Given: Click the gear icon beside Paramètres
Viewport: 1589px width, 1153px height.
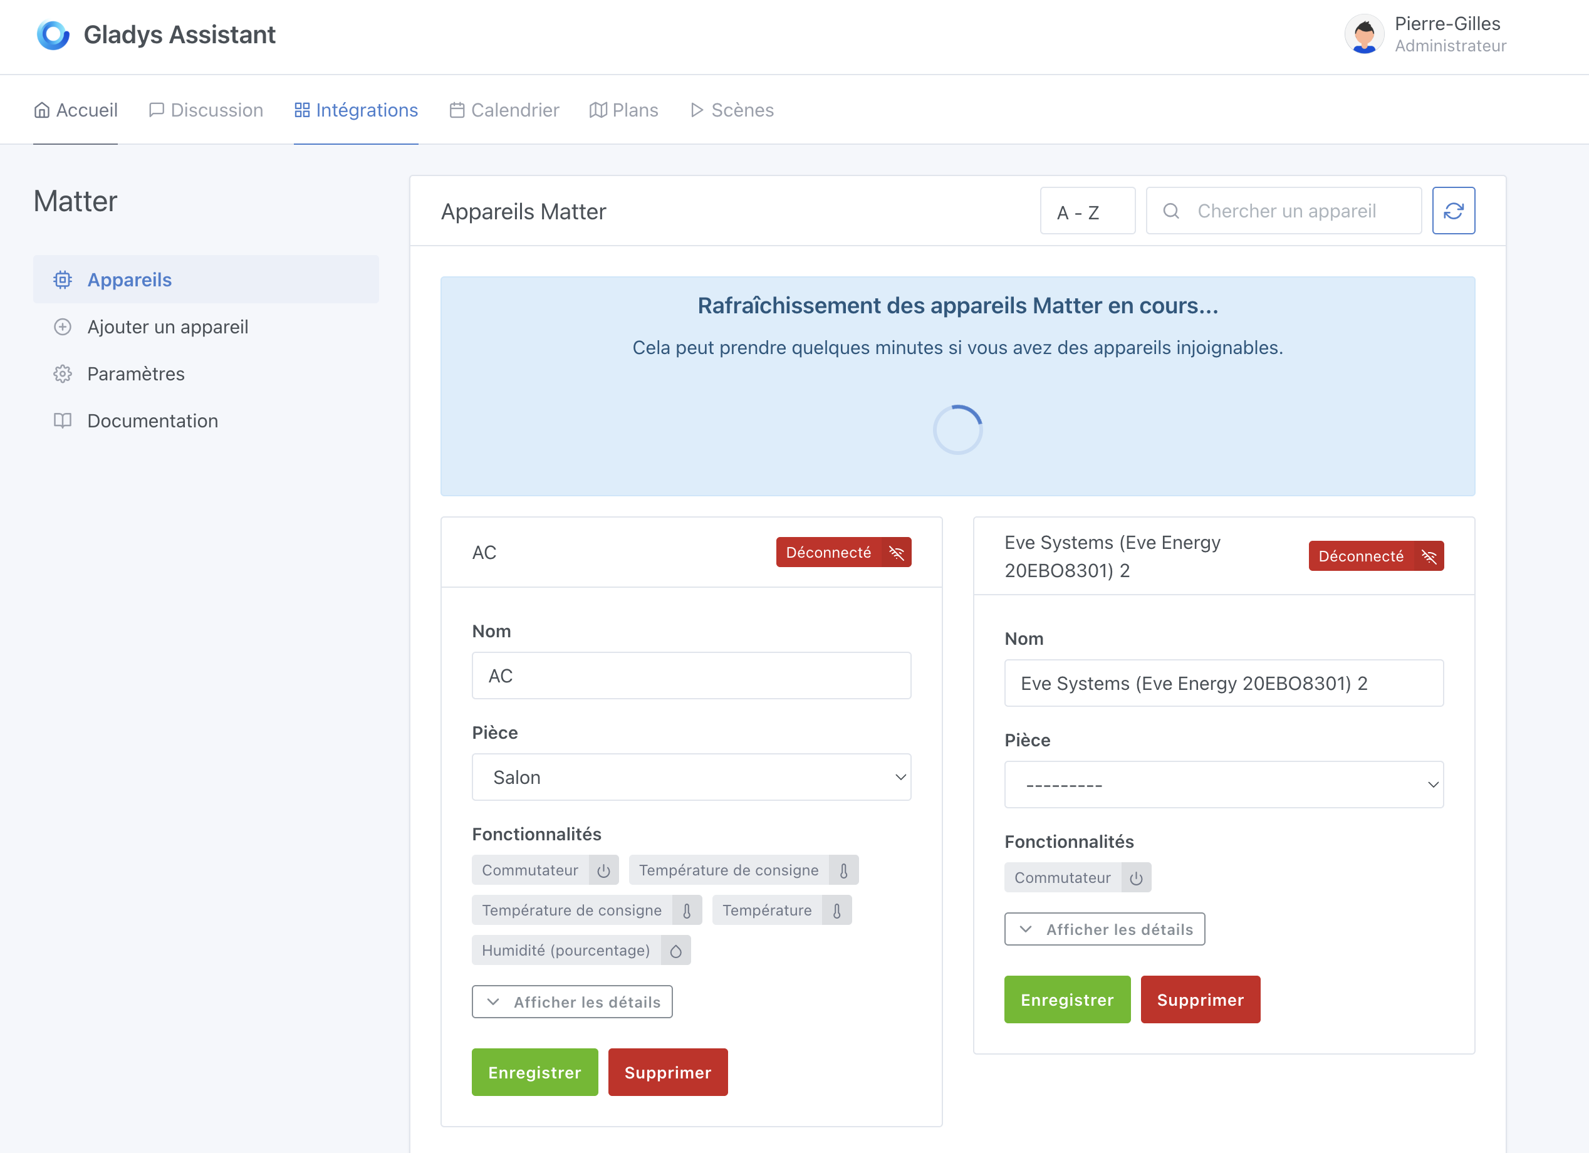Looking at the screenshot, I should coord(63,373).
